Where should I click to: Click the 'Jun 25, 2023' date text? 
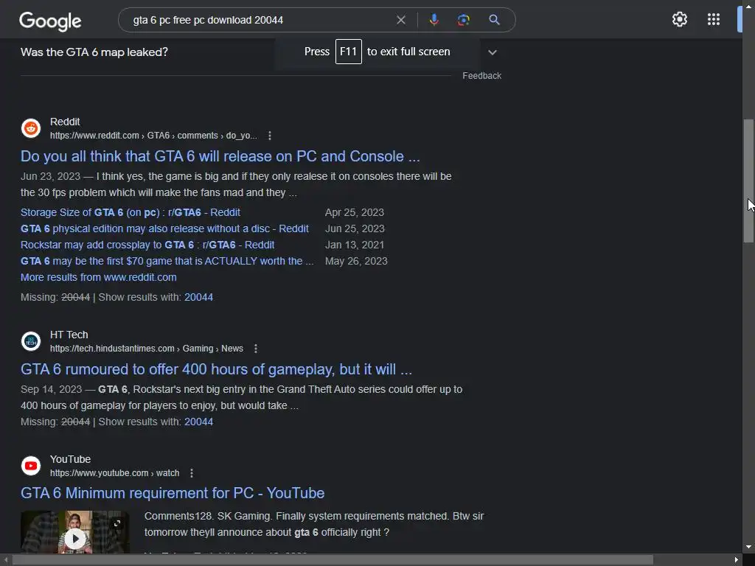tap(355, 228)
